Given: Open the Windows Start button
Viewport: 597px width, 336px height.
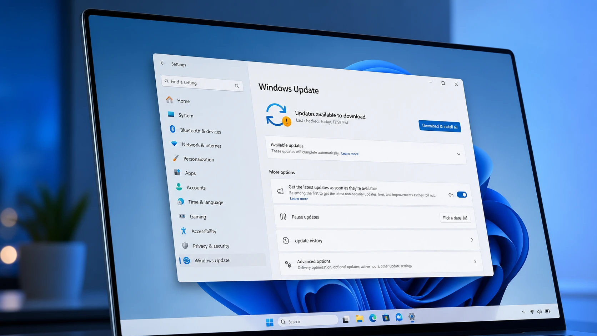Looking at the screenshot, I should (270, 322).
